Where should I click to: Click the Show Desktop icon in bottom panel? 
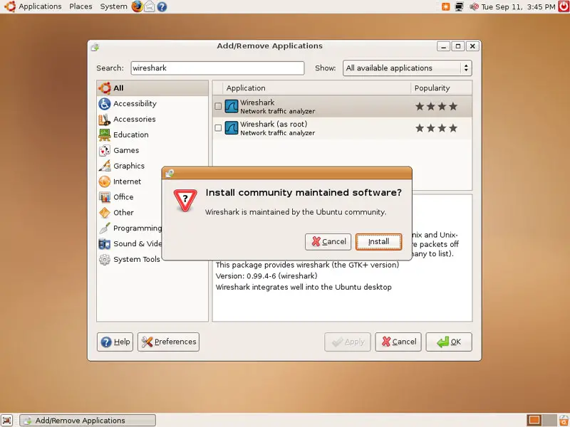(x=7, y=420)
